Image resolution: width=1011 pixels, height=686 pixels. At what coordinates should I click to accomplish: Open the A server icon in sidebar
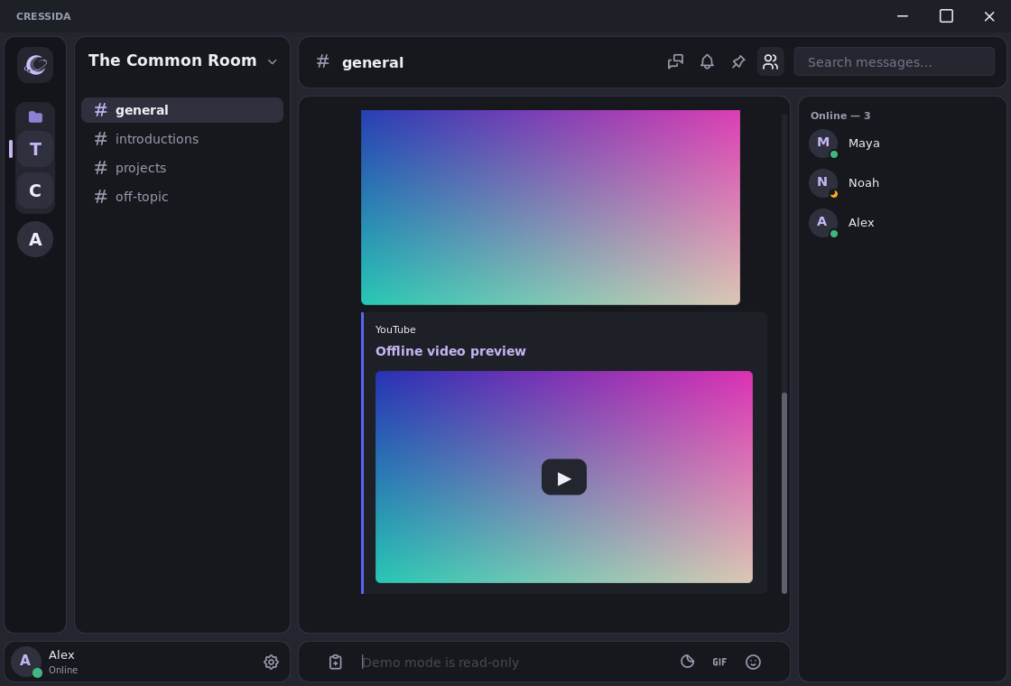(35, 239)
